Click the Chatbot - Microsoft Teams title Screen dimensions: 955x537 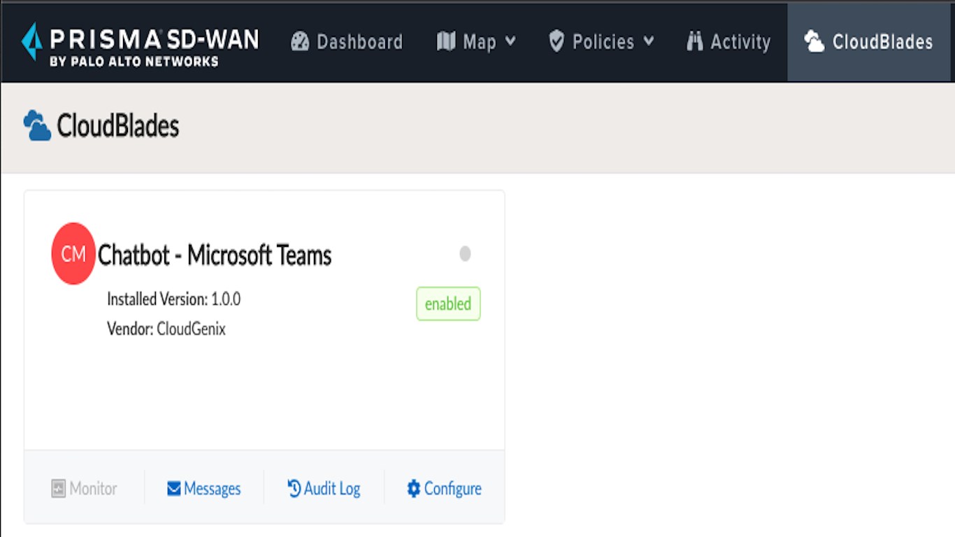point(215,255)
